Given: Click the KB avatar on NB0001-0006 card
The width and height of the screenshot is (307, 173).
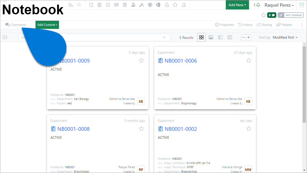Looking at the screenshot, I should coord(248,101).
